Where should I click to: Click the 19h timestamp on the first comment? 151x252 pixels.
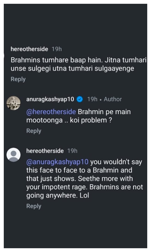click(x=57, y=49)
